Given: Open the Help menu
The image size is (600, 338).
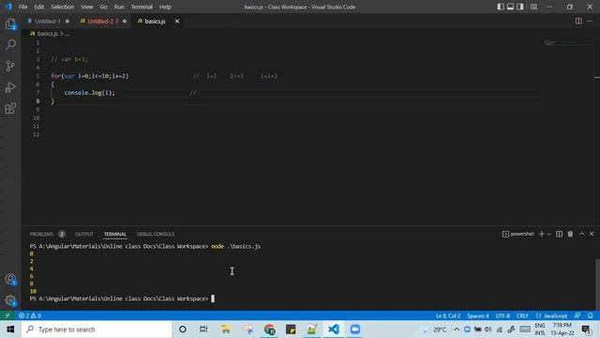Looking at the screenshot, I should pyautogui.click(x=165, y=7).
